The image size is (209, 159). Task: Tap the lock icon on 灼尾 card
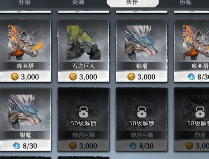[x=200, y=112]
